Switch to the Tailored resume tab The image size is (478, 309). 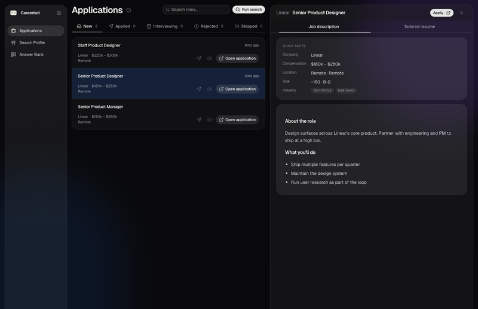click(419, 26)
